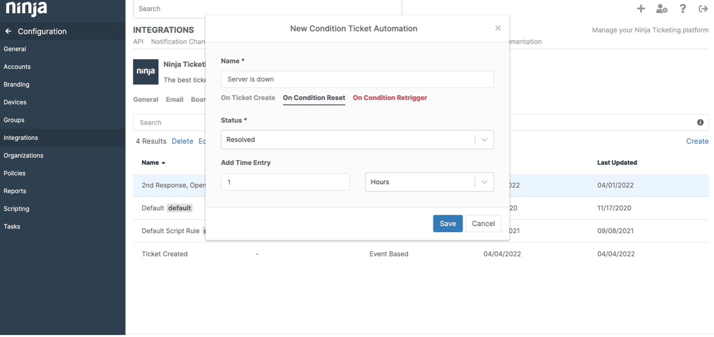The width and height of the screenshot is (714, 337).
Task: Click the logout arrow icon
Action: click(x=703, y=8)
